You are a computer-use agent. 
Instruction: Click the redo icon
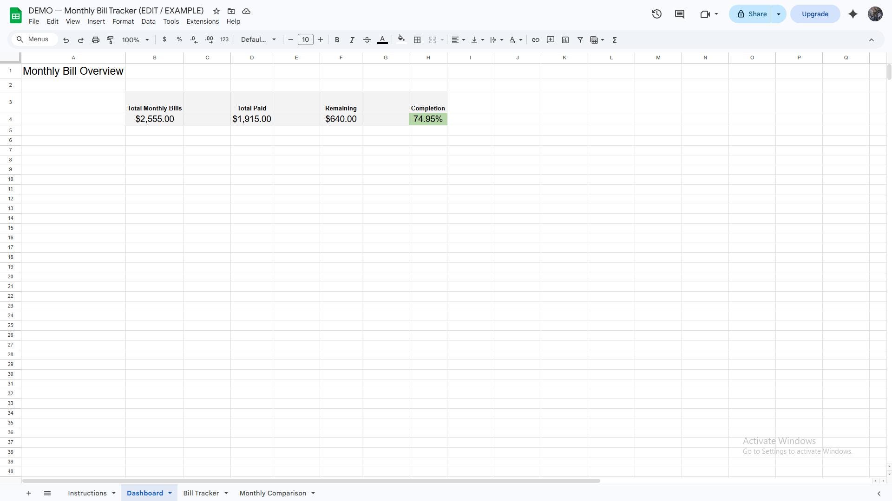(x=81, y=40)
